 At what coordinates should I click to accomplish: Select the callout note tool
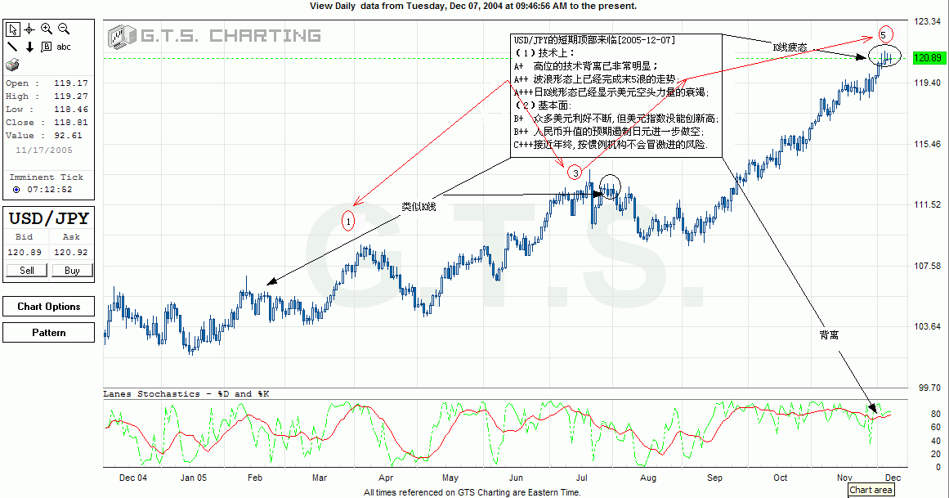(46, 47)
